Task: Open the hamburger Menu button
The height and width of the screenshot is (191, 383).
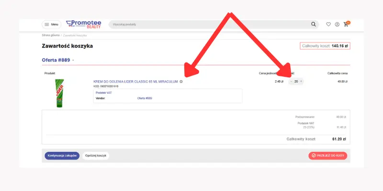Action: pos(51,24)
